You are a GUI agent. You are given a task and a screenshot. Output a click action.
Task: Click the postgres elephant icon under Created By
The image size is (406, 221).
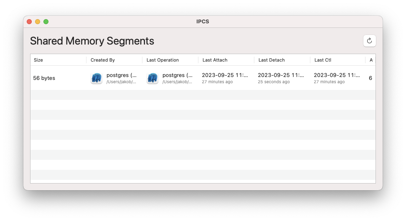(x=96, y=78)
